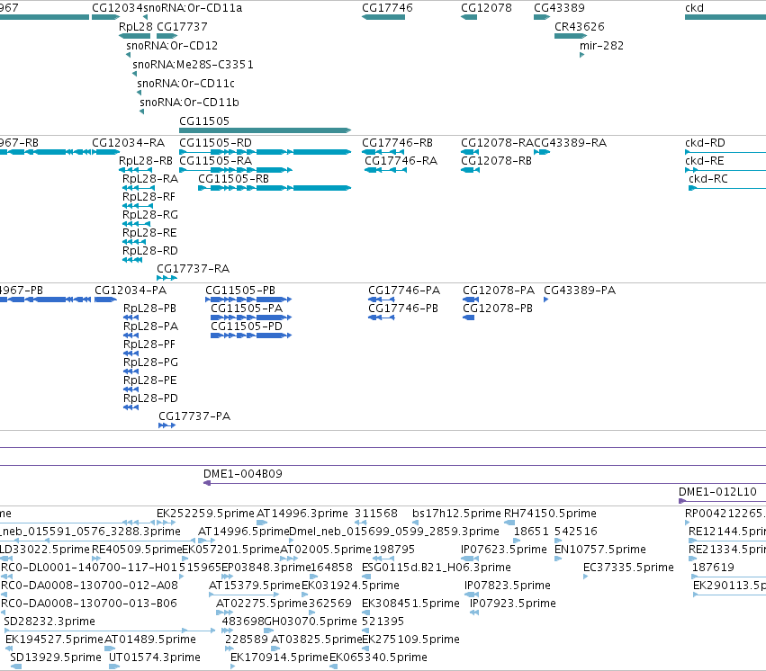
Task: Select snoRNA:Or-CD11b feature
Action: click(190, 102)
